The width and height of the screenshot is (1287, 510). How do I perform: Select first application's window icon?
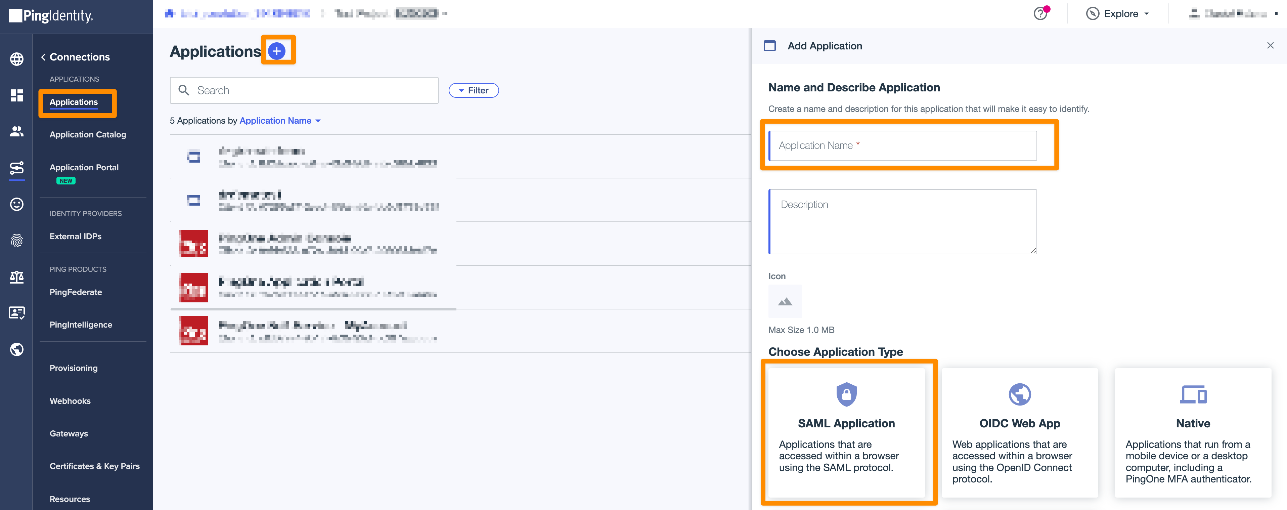click(x=193, y=157)
